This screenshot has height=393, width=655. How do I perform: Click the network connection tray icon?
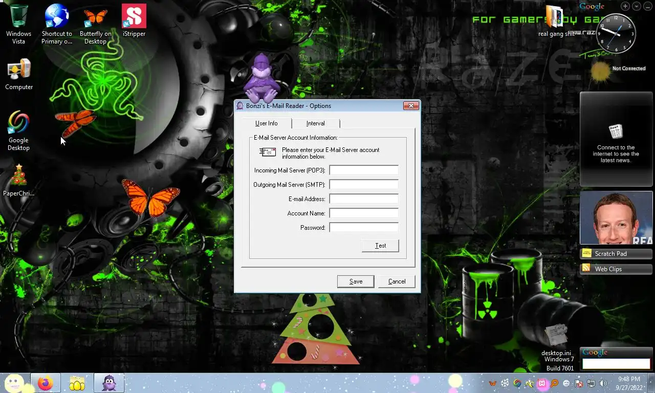[591, 383]
